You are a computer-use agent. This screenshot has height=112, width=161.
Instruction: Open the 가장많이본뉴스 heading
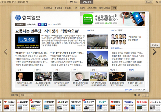pyautogui.click(x=117, y=48)
